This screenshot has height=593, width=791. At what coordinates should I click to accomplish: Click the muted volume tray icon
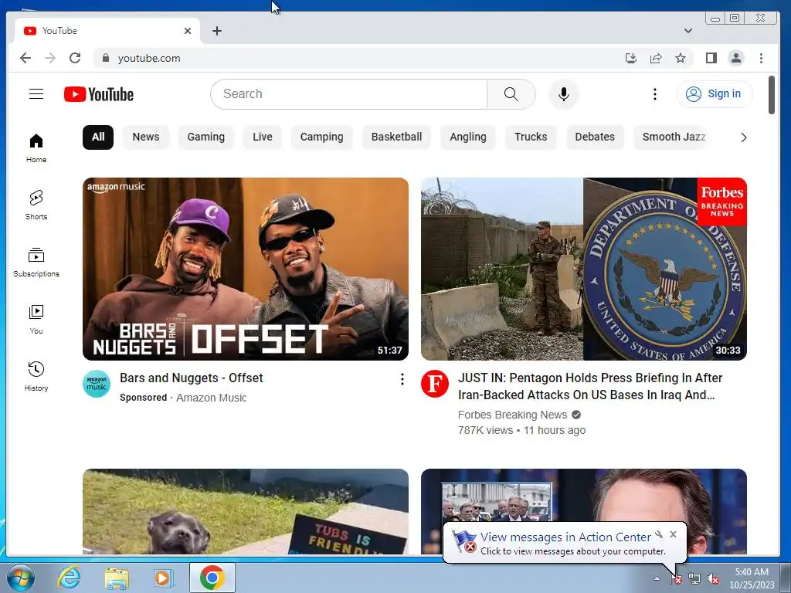713,579
